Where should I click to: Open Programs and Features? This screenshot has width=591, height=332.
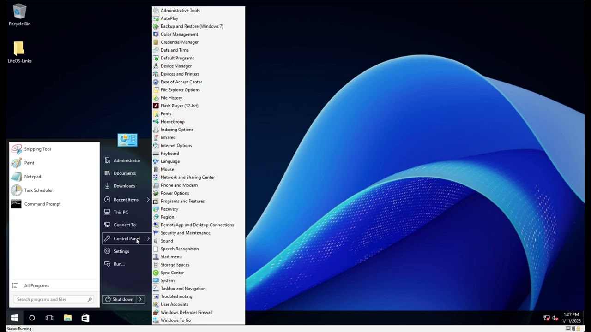[x=199, y=201]
